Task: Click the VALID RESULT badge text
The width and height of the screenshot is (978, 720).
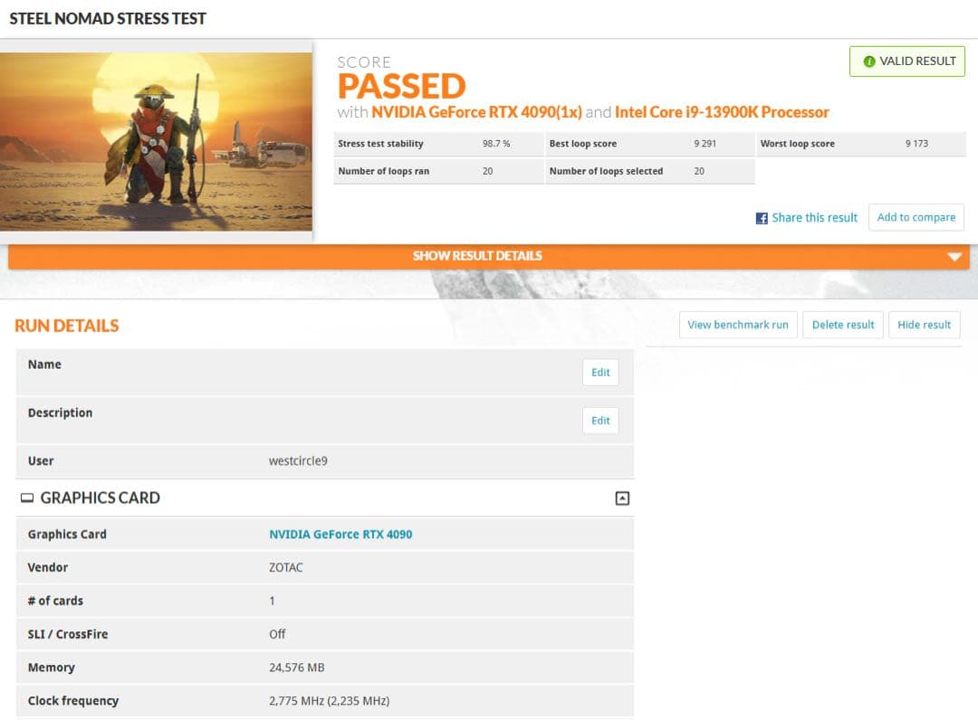Action: click(x=917, y=62)
